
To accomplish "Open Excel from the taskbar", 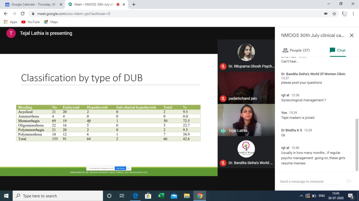I will pos(161,196).
